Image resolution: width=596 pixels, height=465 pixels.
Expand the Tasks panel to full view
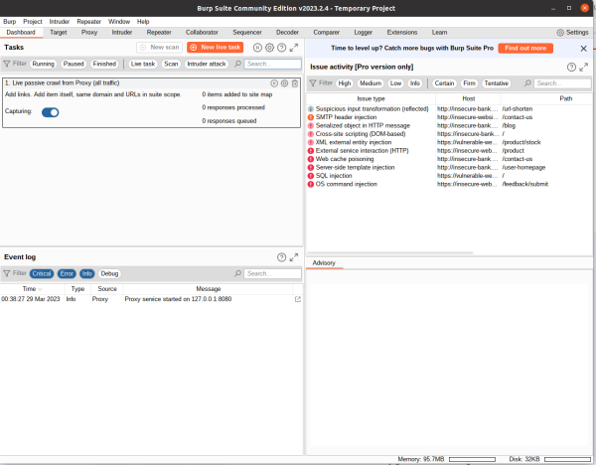294,48
